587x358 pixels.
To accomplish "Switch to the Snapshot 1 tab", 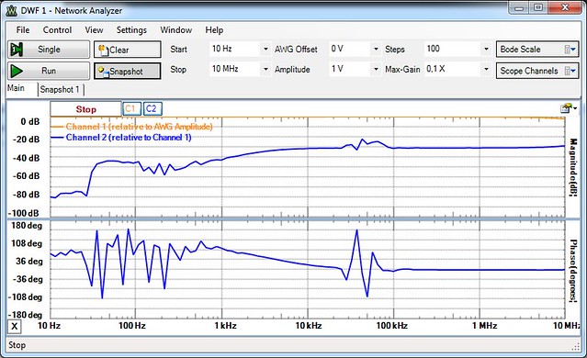I will (x=60, y=89).
